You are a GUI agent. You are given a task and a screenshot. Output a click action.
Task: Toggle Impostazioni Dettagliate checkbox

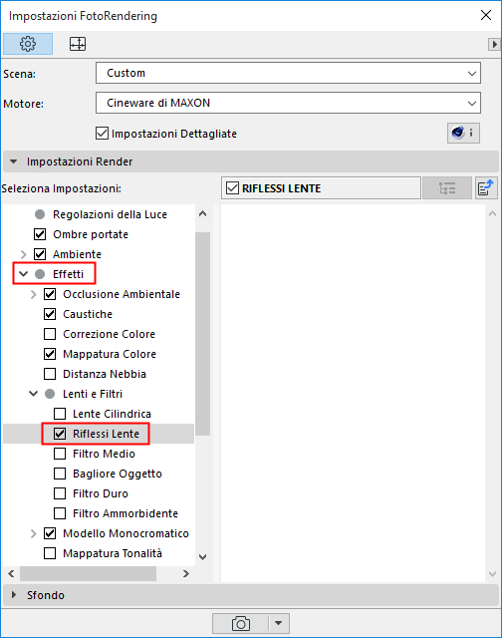102,133
